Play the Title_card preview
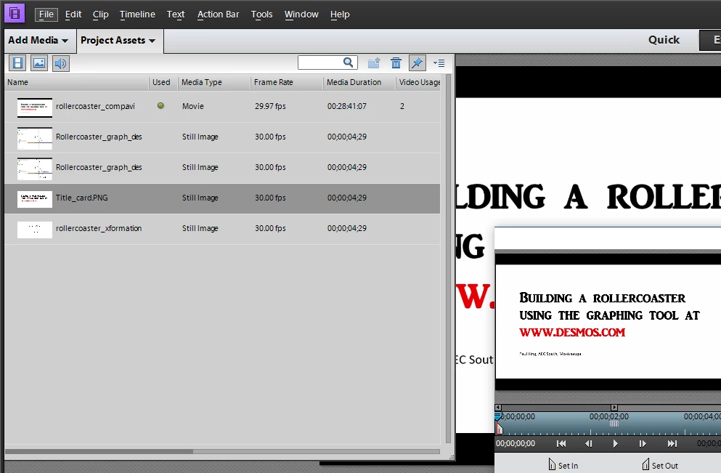 615,443
